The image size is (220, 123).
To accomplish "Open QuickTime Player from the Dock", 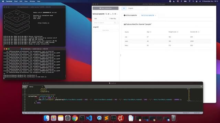I will [x=99, y=118].
